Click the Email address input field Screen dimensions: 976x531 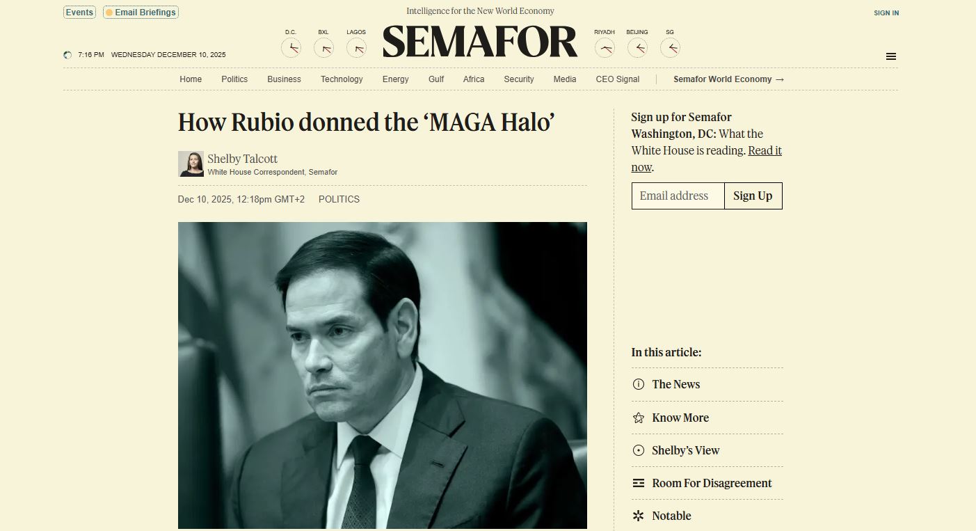[x=678, y=196]
